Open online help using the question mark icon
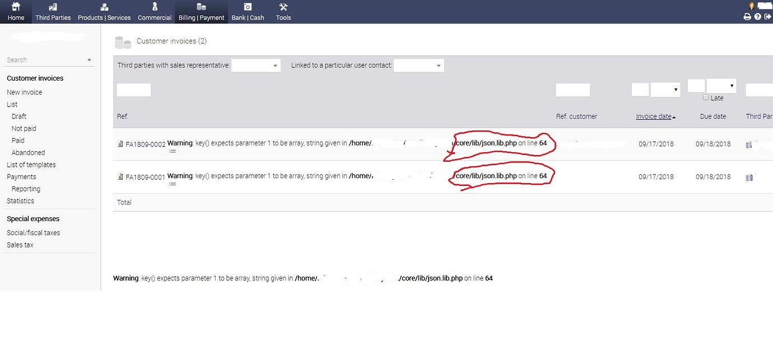Viewport: 773px width, 337px height. coord(757,16)
